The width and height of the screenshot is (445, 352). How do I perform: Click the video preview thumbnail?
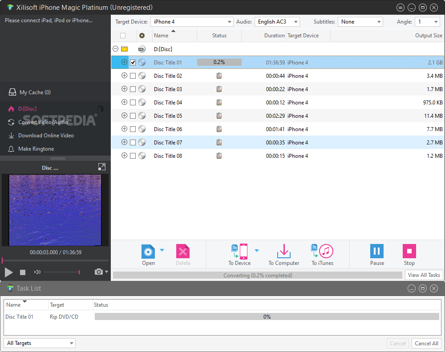click(55, 210)
